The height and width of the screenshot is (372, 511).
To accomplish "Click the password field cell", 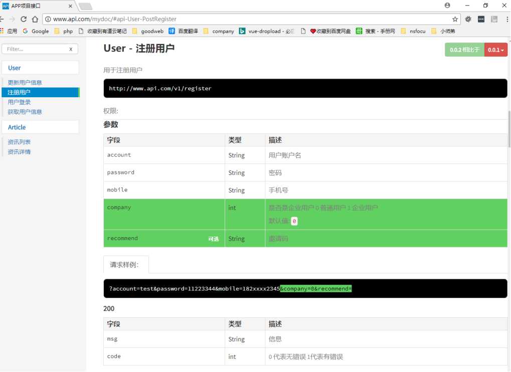I will point(164,172).
